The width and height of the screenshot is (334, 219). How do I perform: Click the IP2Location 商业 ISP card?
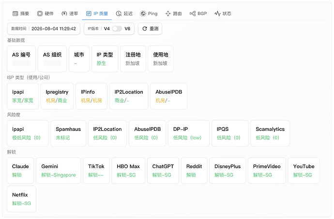(129, 96)
